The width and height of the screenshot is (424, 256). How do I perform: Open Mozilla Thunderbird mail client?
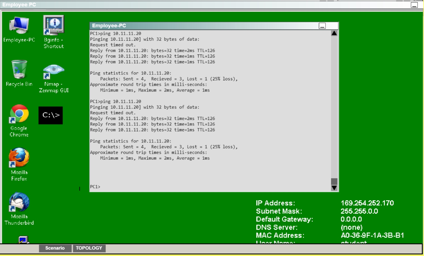[x=19, y=203]
